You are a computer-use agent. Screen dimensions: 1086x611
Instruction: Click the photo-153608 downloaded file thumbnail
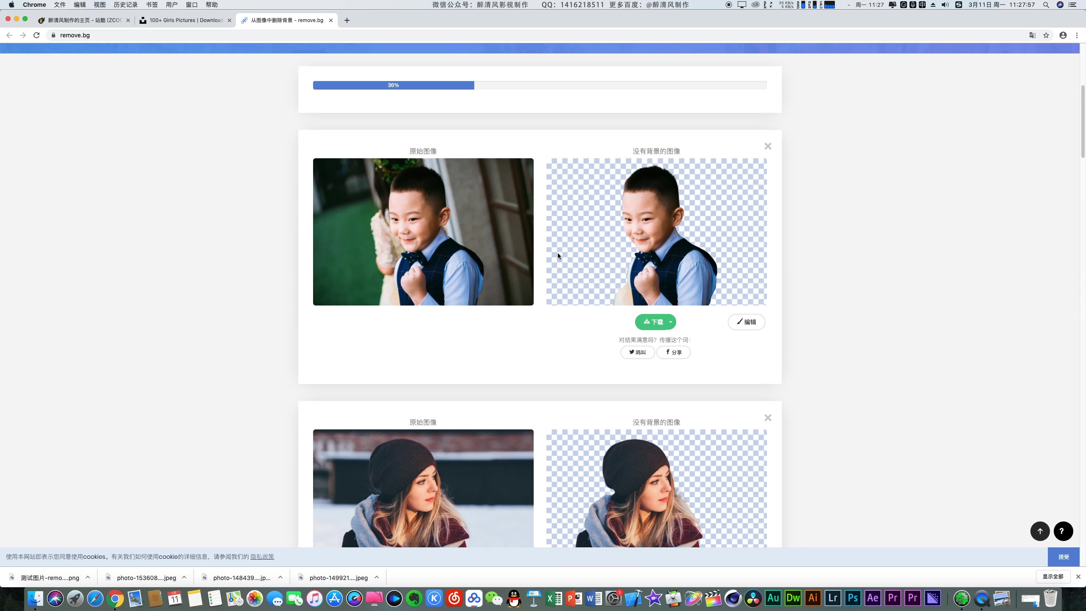pos(147,577)
